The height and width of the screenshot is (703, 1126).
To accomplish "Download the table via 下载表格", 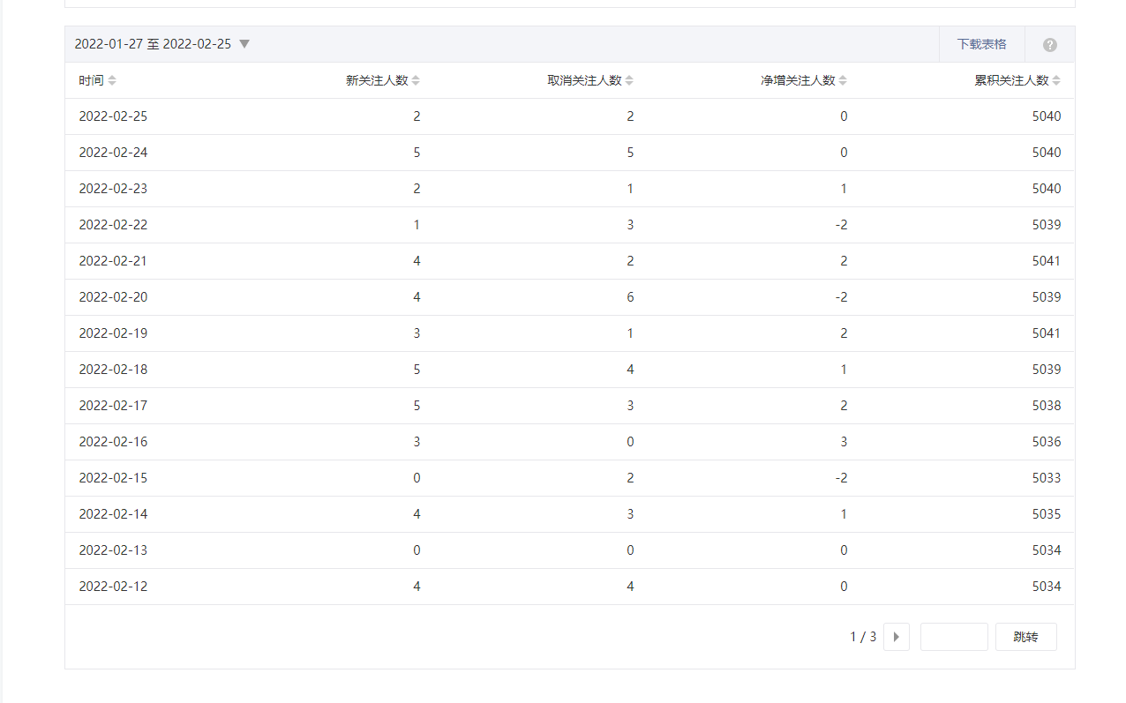I will coord(981,44).
